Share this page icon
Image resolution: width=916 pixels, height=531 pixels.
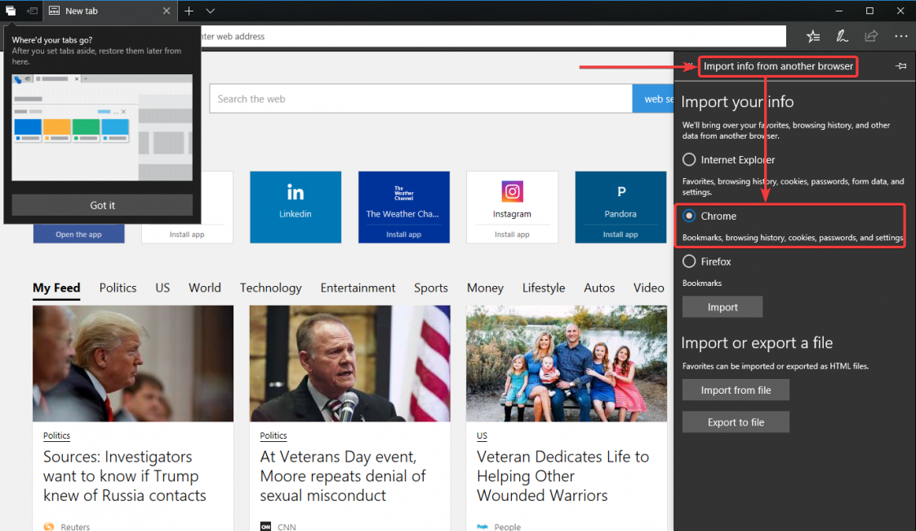point(871,36)
